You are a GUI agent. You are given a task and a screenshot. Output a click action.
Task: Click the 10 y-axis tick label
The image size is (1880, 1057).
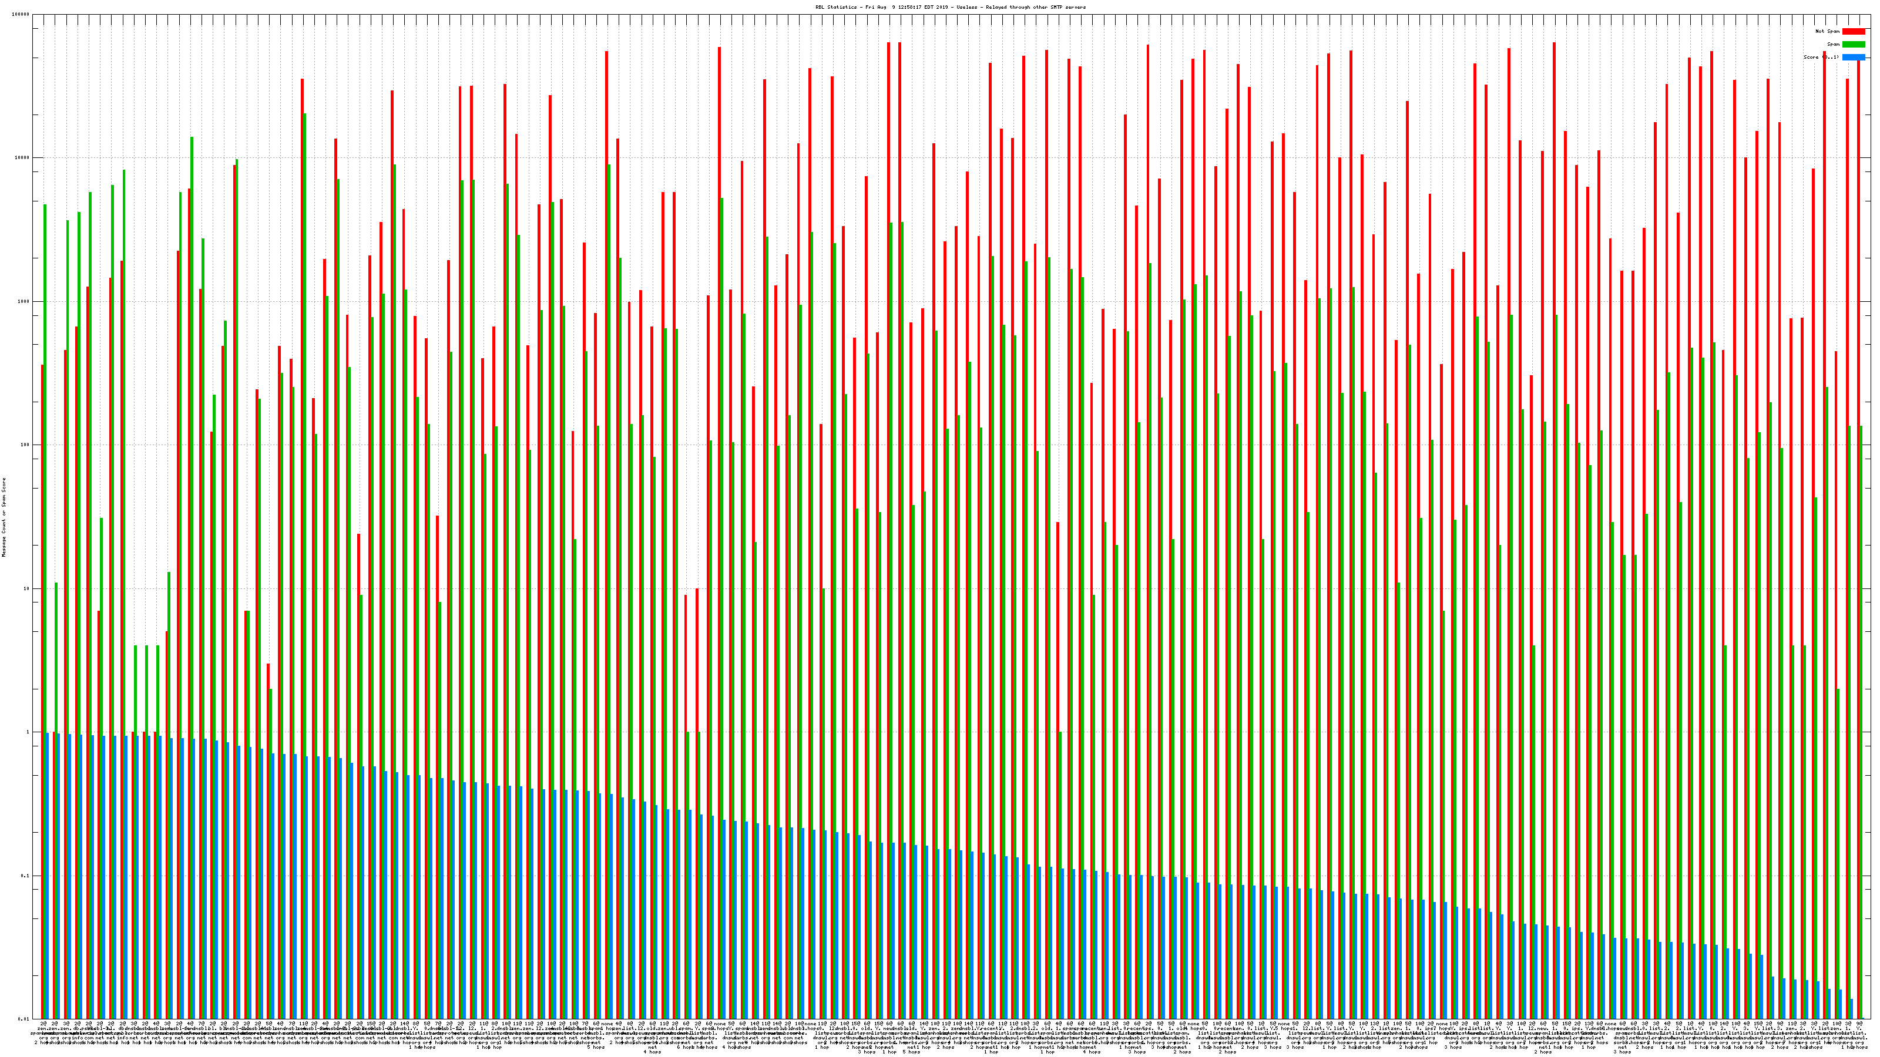click(x=27, y=588)
